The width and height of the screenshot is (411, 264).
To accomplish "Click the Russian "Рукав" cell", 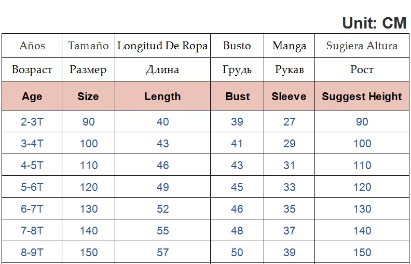I will point(289,70).
